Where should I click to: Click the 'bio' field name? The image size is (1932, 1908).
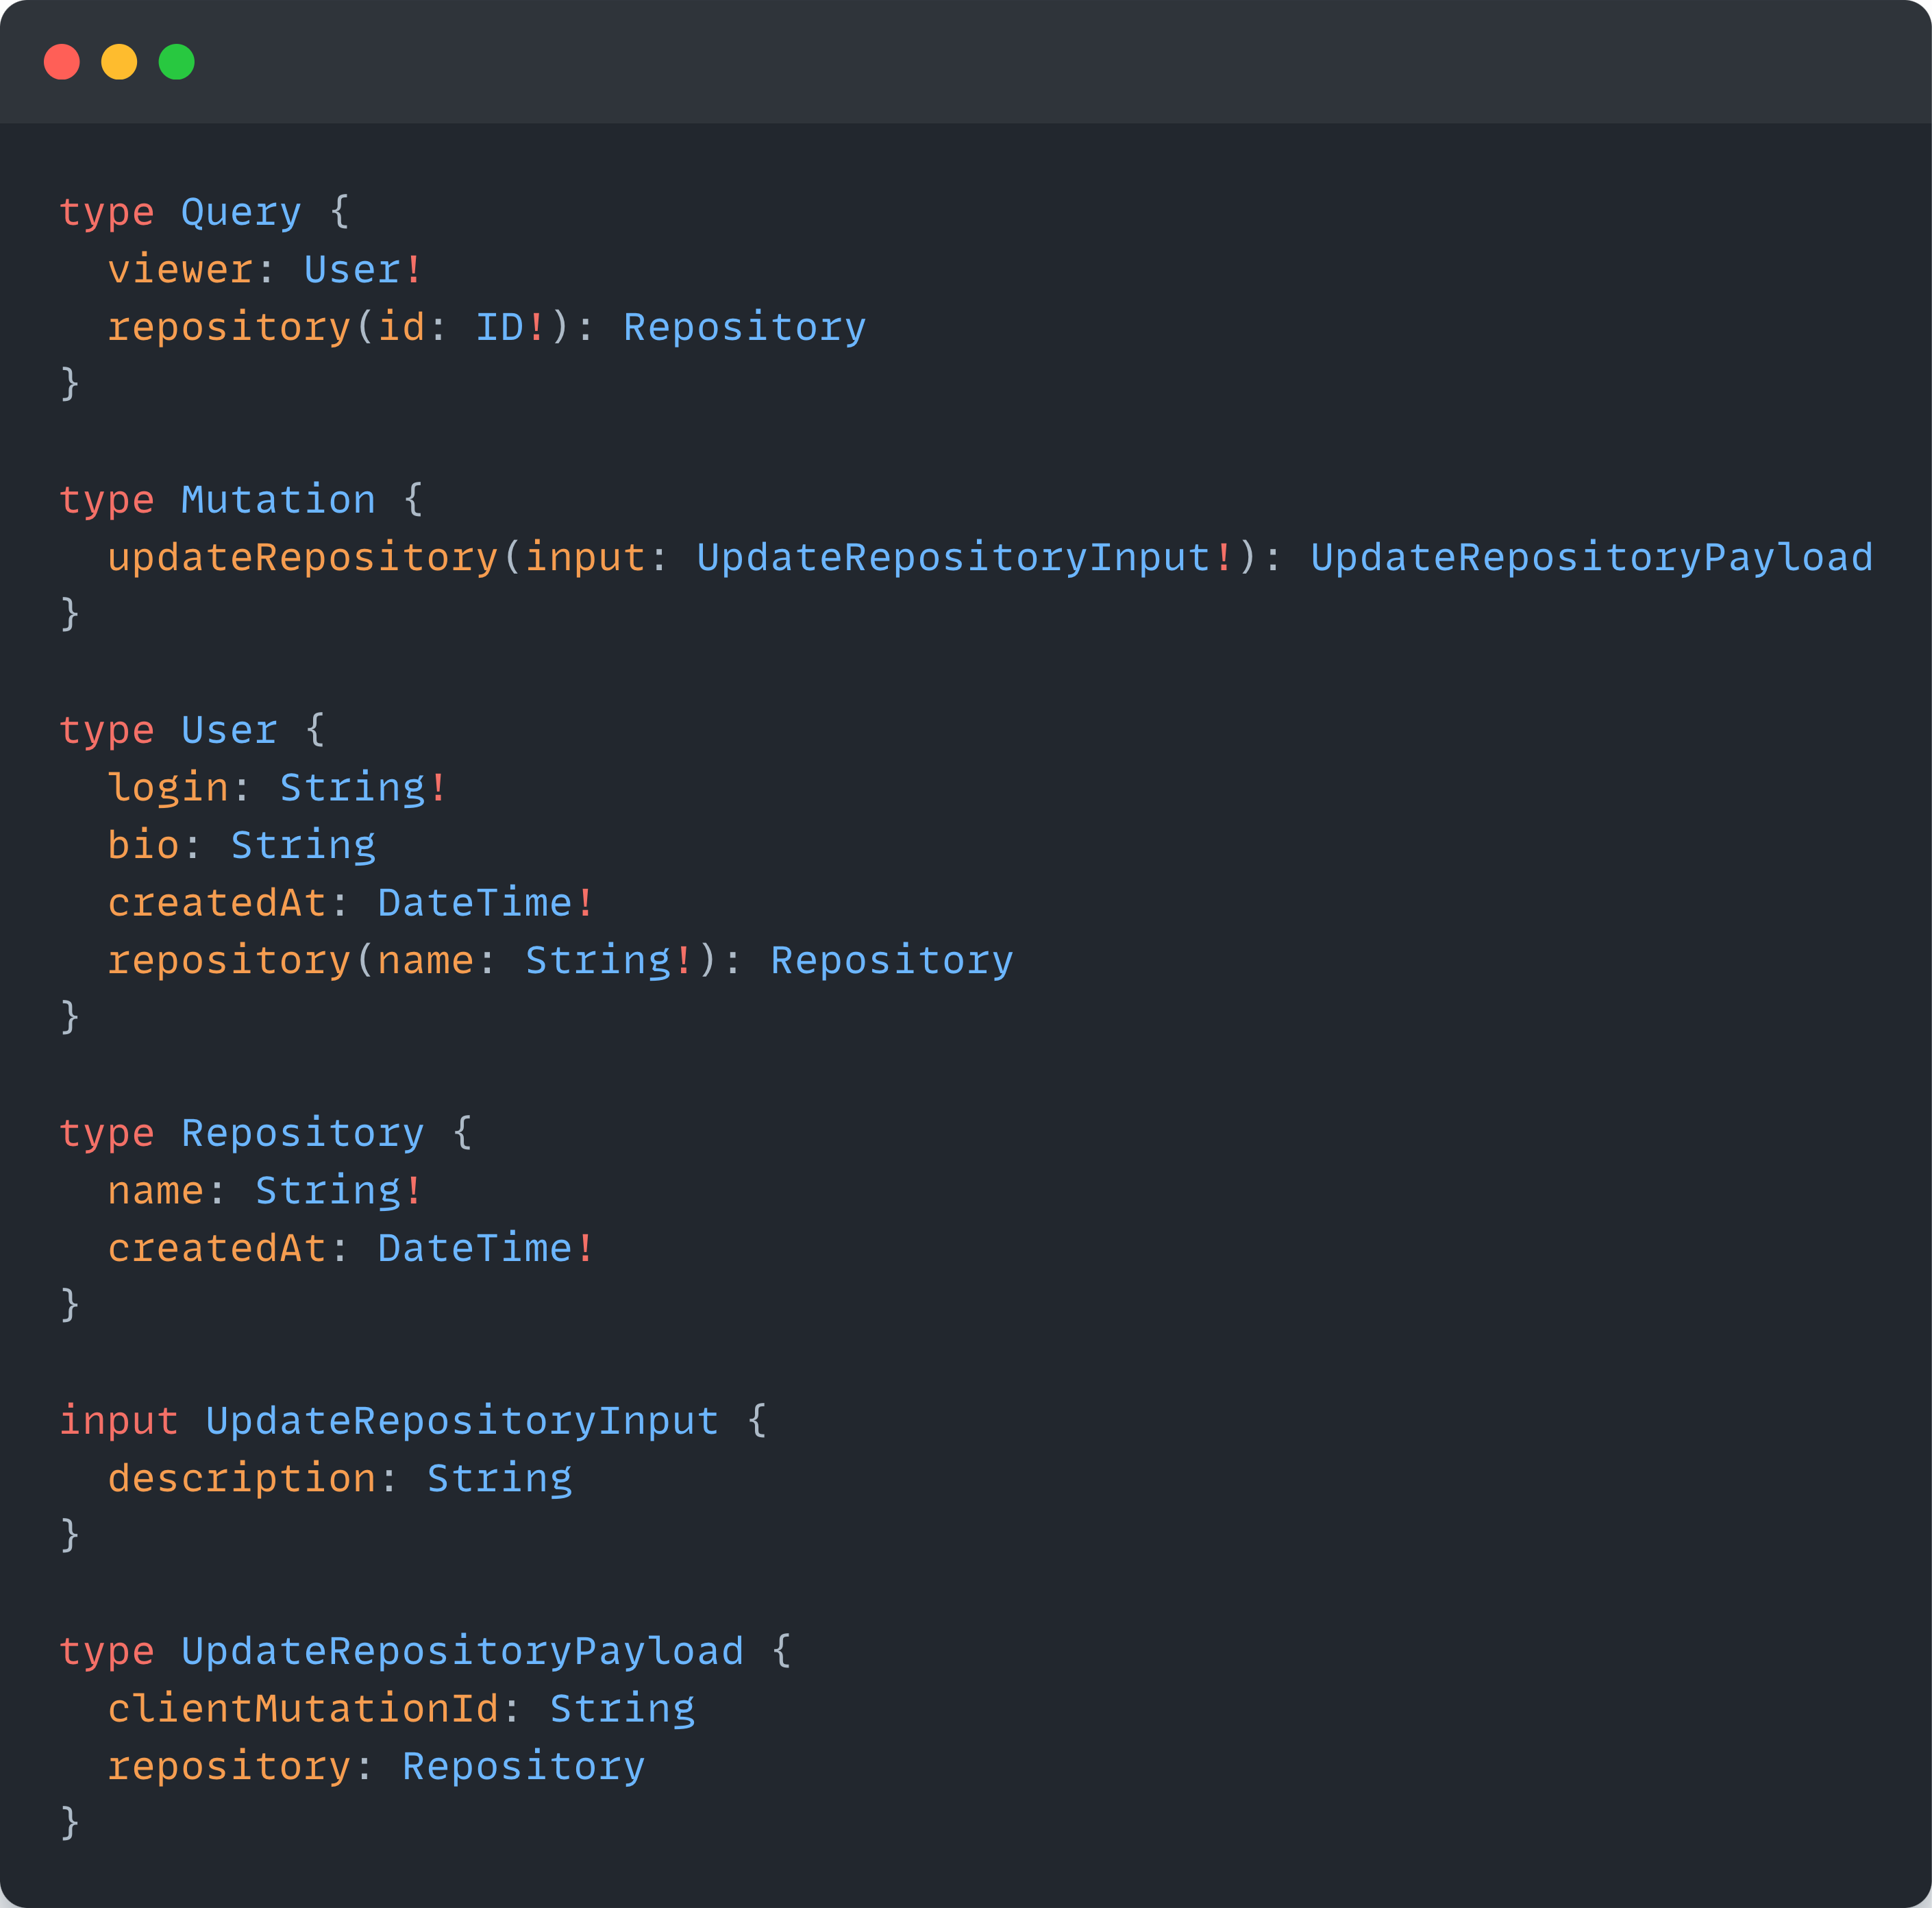click(x=143, y=846)
